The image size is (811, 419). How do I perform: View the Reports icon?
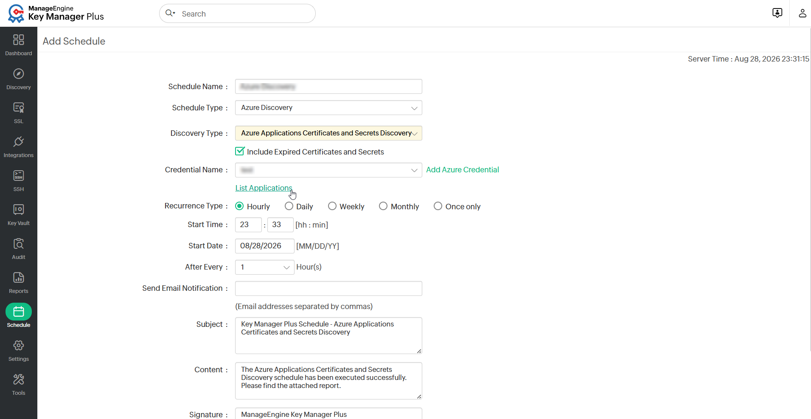pos(19,278)
